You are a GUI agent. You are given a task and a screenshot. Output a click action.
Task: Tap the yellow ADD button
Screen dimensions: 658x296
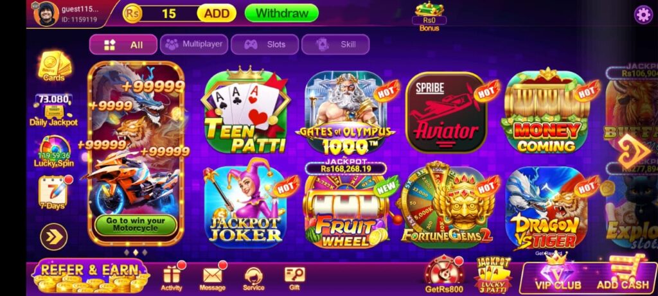(217, 13)
